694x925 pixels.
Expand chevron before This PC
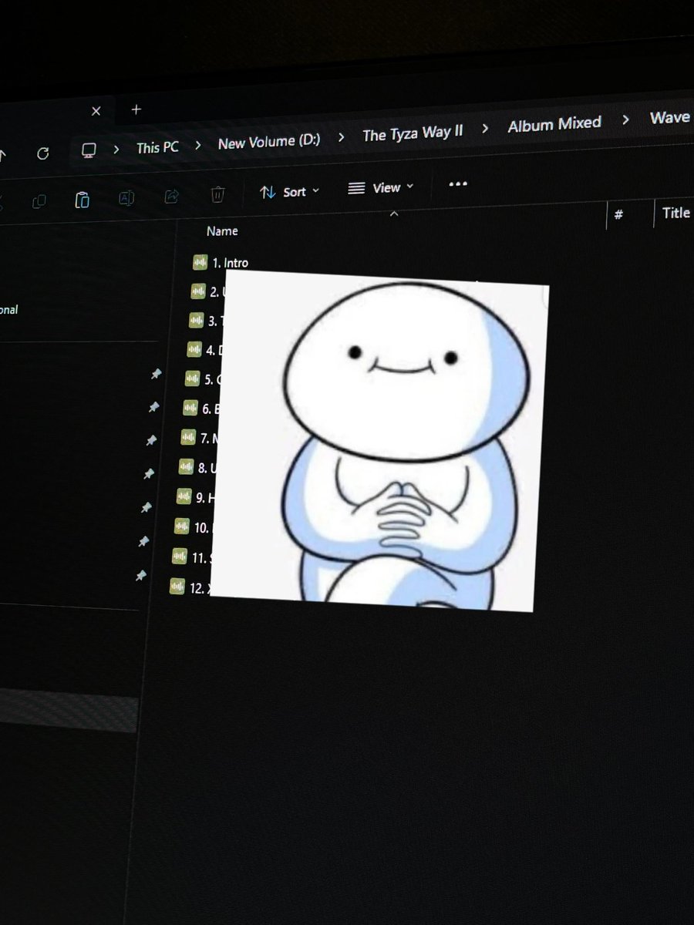[x=116, y=148]
